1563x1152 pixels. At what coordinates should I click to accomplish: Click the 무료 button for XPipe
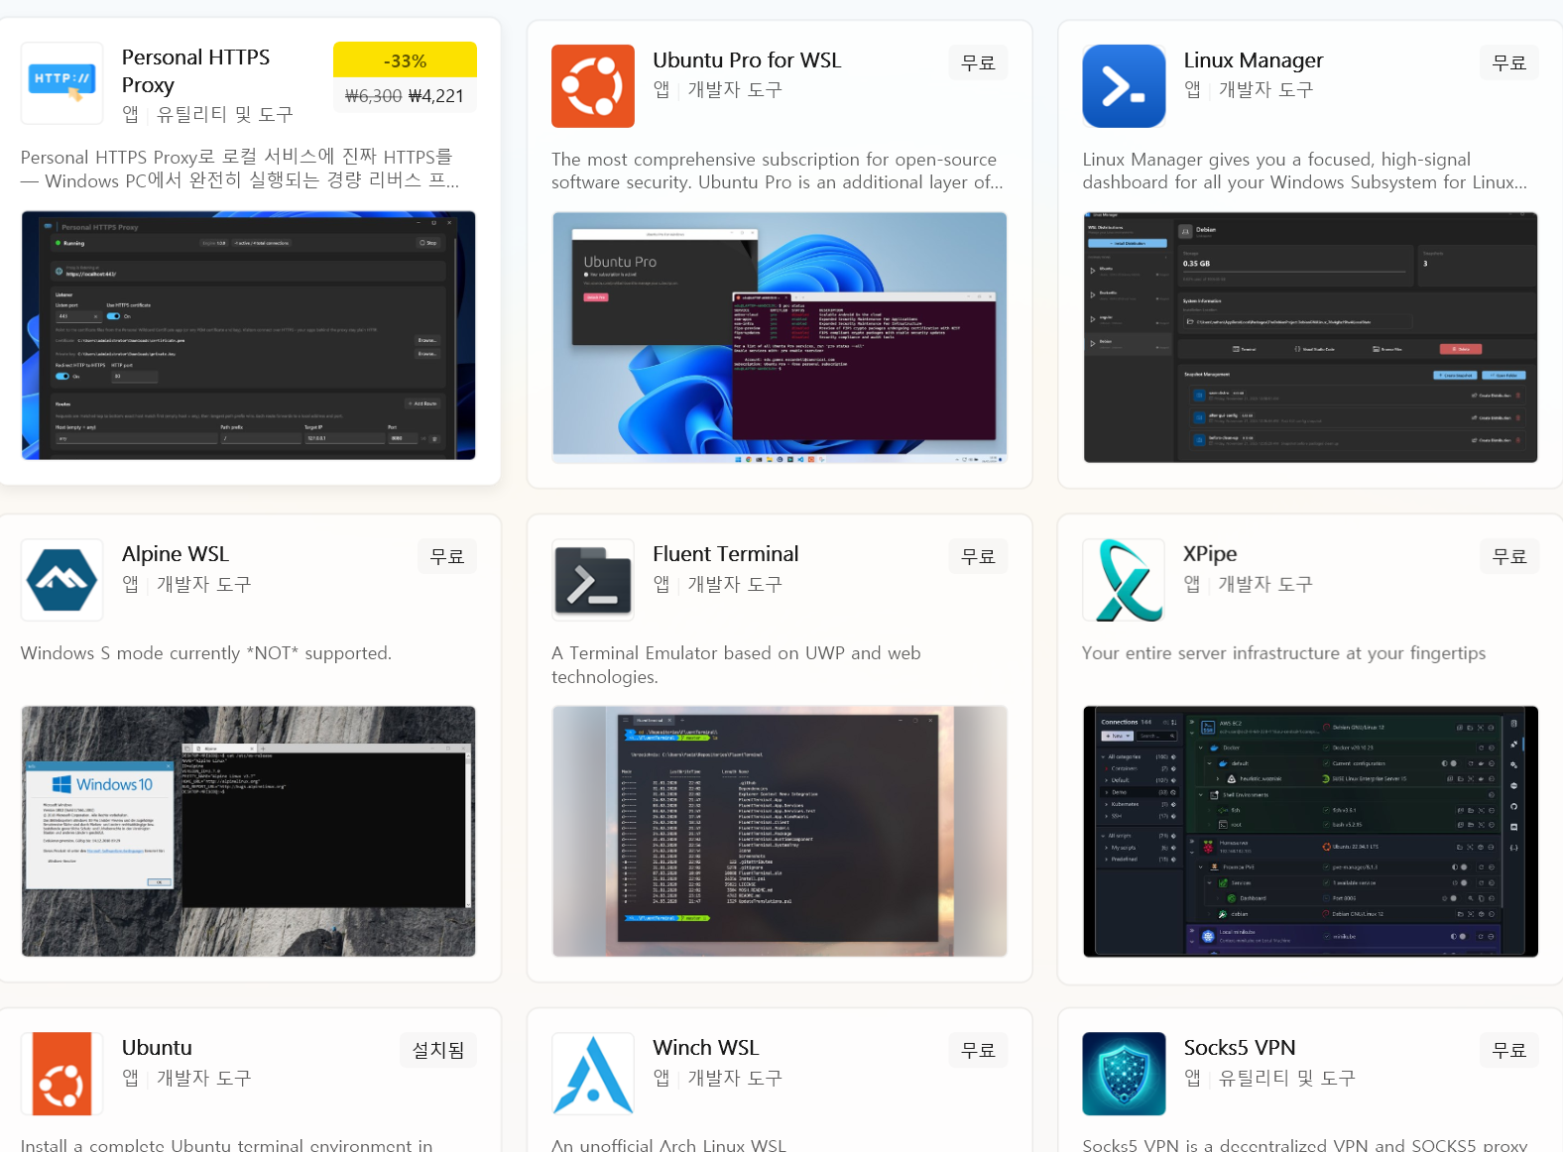point(1508,556)
